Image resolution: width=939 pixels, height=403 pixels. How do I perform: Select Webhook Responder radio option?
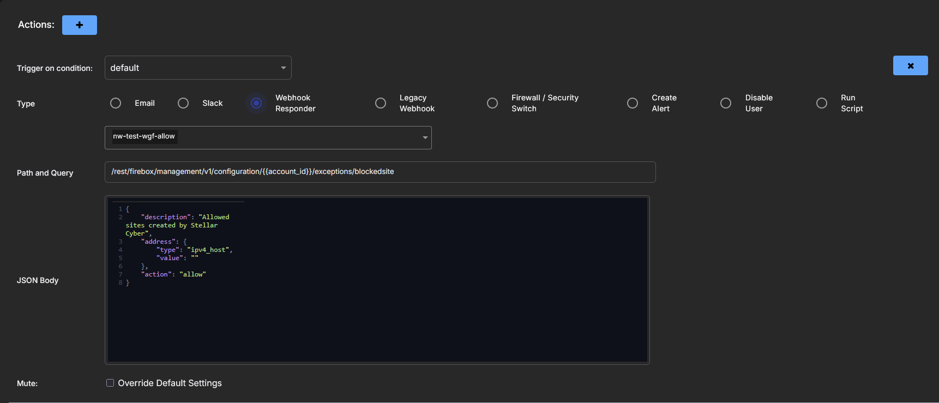(256, 103)
